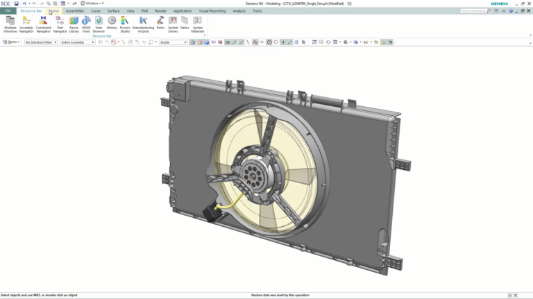Click the Cut scissors icon in title bar
The width and height of the screenshot is (533, 299).
click(42, 3)
